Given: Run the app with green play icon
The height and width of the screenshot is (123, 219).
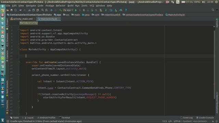Looking at the screenshot, I should 76,10.
